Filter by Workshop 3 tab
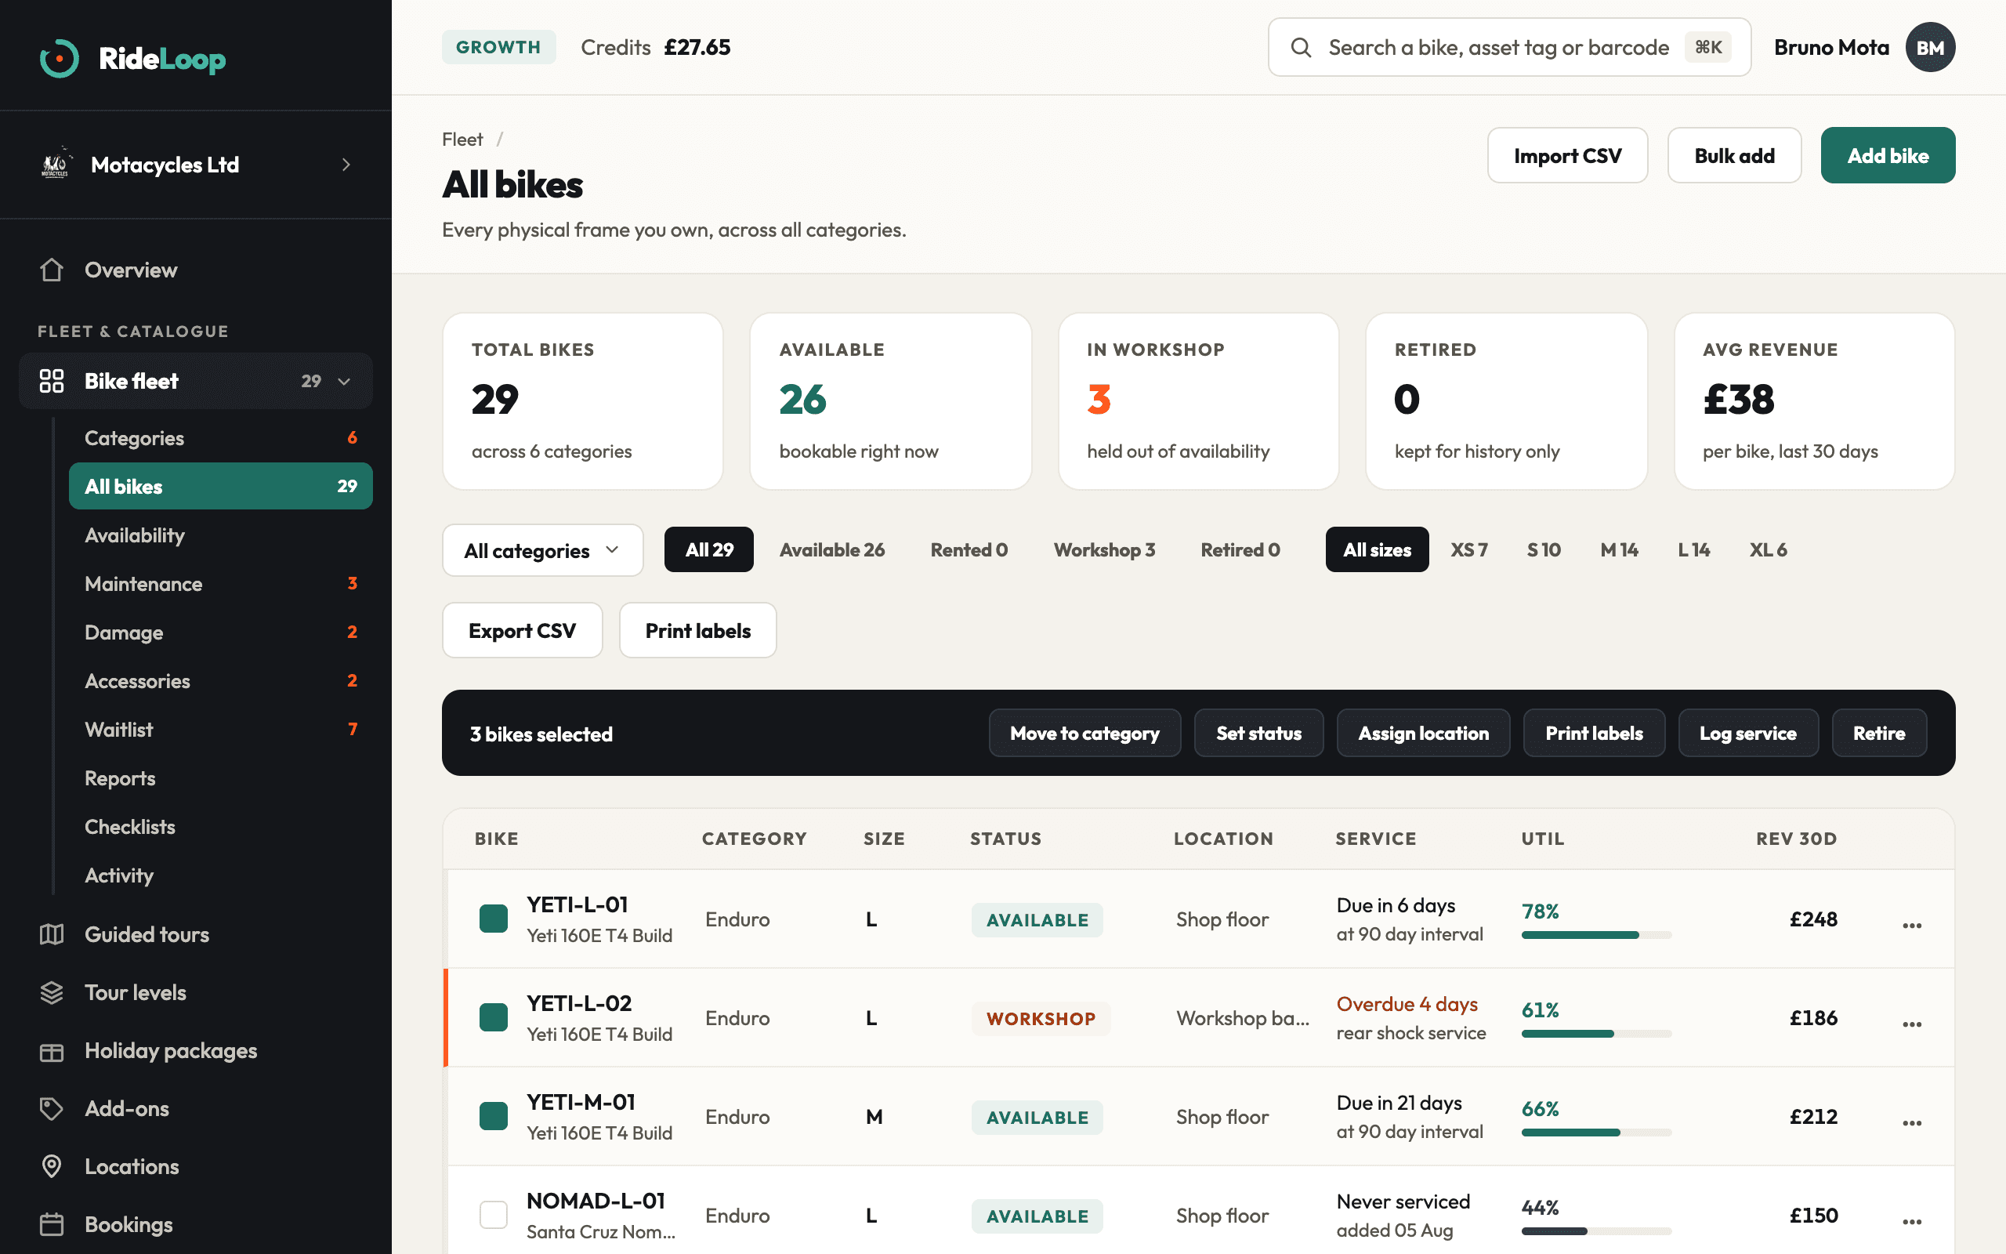 (1103, 549)
